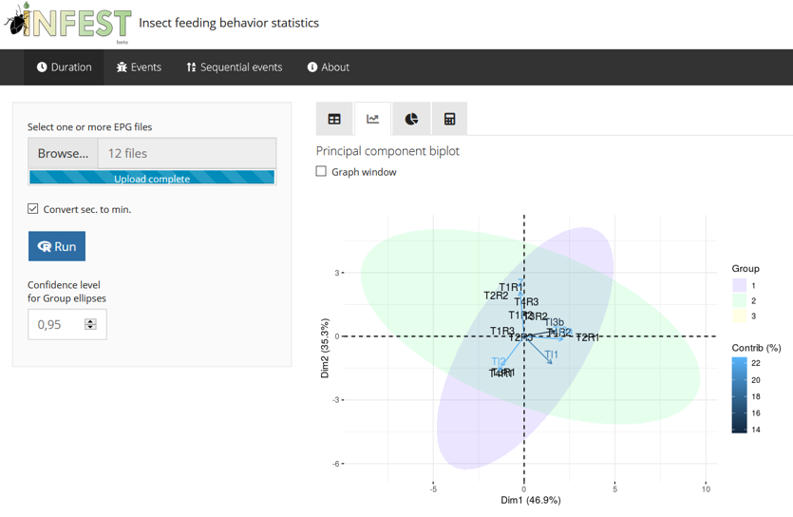This screenshot has width=793, height=517.
Task: Go to Sequential events tab
Action: 235,67
